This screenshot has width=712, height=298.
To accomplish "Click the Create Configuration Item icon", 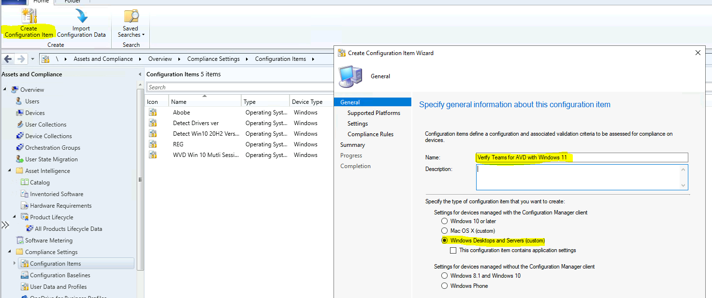I will pyautogui.click(x=29, y=16).
